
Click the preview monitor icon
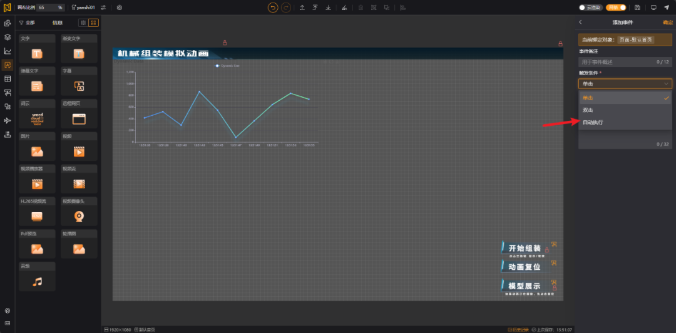coord(653,8)
